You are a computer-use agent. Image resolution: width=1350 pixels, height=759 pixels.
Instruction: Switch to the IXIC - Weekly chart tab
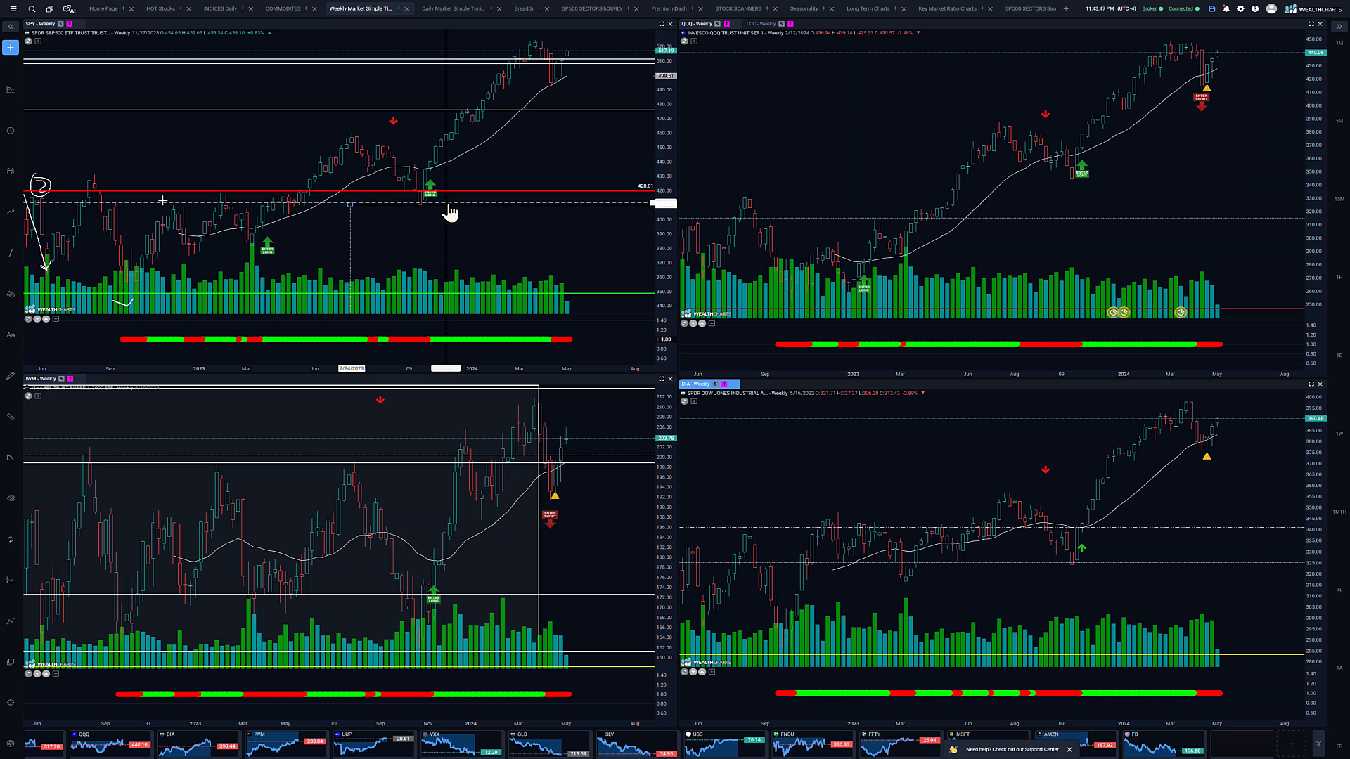[x=761, y=24]
